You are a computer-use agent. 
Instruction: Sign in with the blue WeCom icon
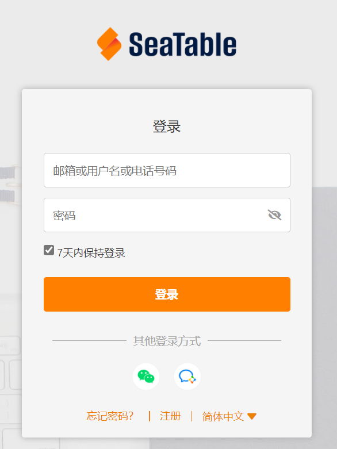pos(187,376)
